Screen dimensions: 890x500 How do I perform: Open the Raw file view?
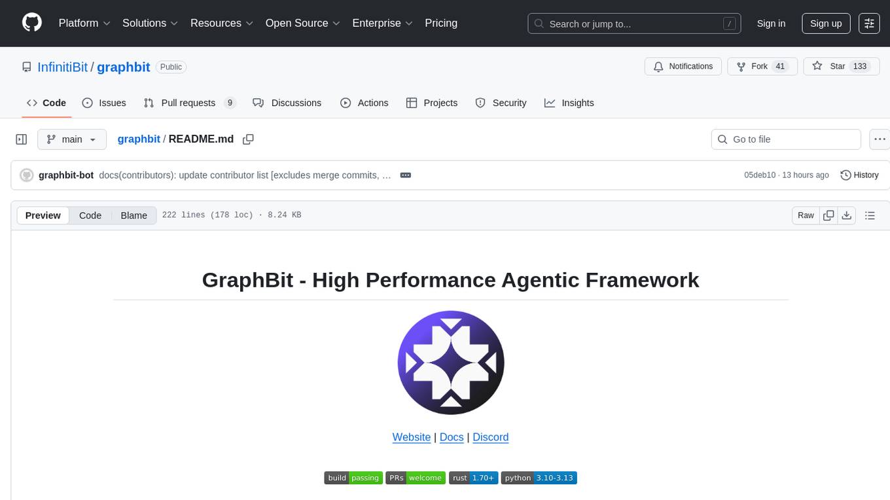806,215
